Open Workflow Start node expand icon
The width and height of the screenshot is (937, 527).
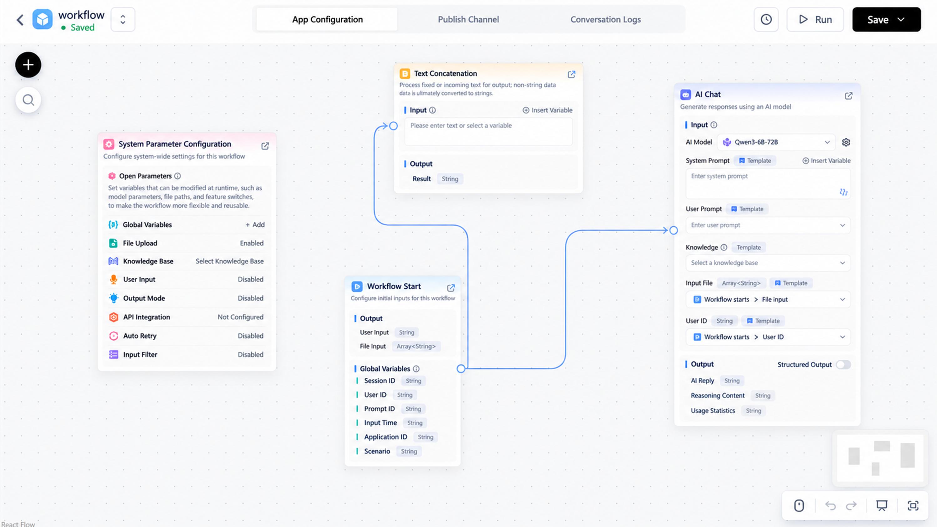[x=451, y=288]
